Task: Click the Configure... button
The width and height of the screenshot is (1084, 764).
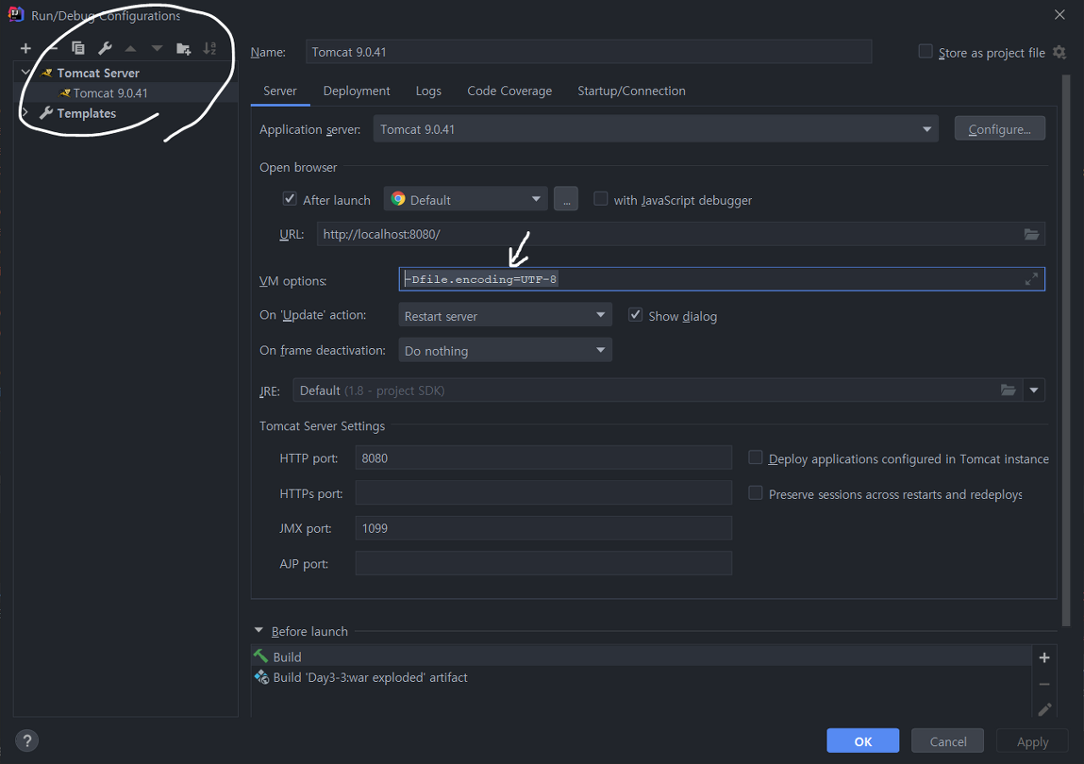Action: tap(1000, 129)
